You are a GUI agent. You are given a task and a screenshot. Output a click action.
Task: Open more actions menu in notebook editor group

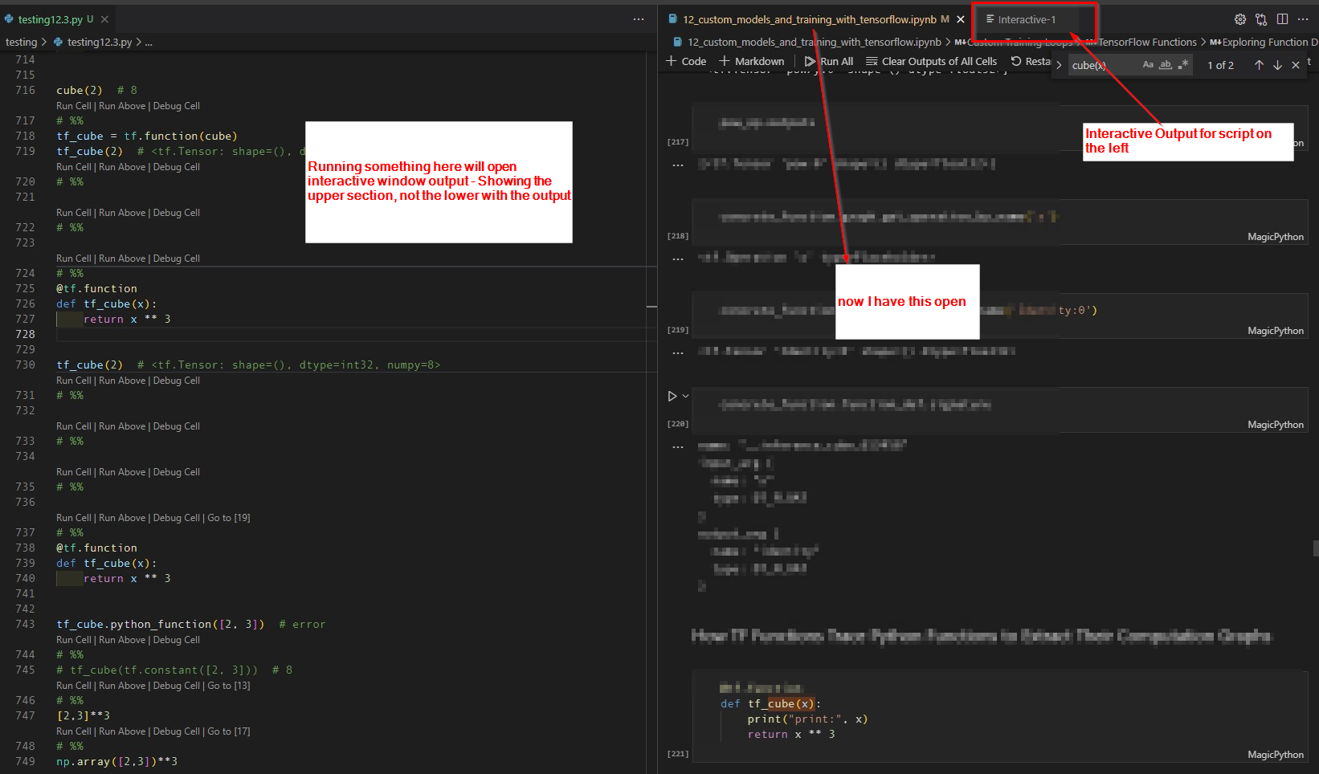pos(1303,19)
